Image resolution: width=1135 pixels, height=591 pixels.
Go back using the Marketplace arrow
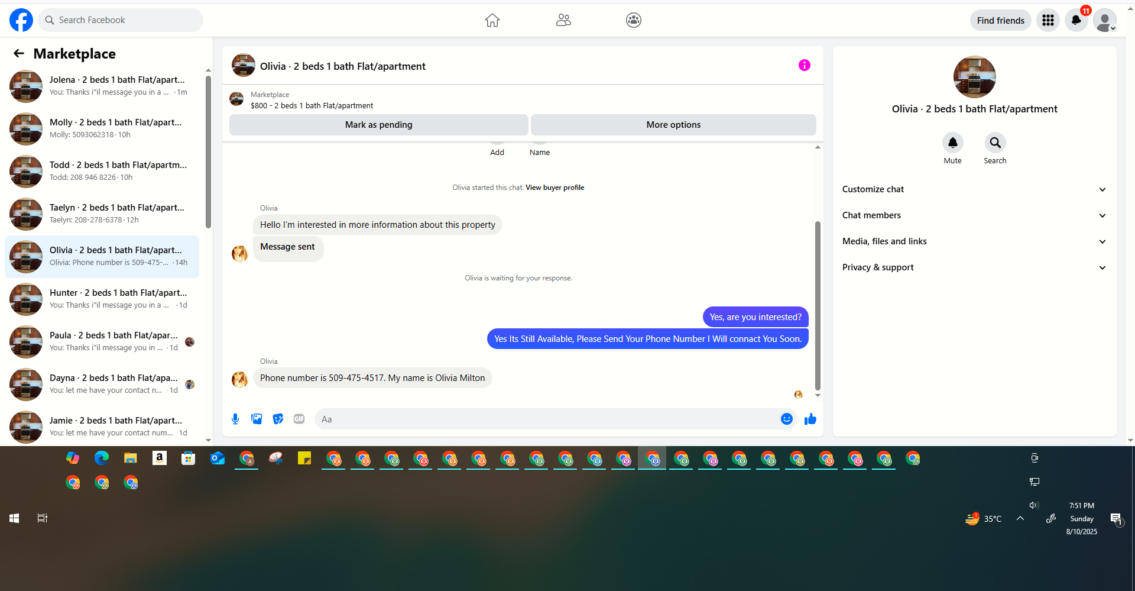(19, 53)
